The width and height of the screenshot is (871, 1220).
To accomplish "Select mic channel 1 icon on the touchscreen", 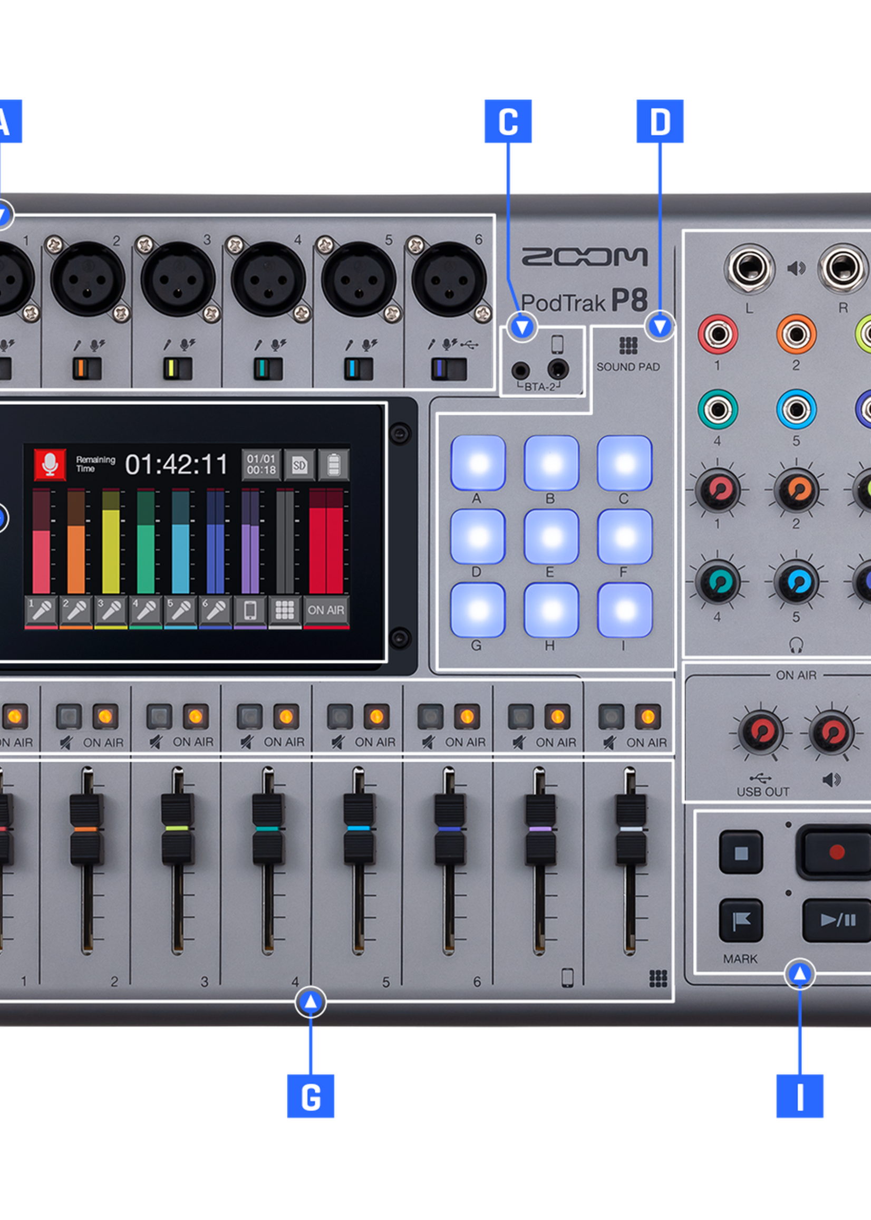I will pyautogui.click(x=41, y=612).
